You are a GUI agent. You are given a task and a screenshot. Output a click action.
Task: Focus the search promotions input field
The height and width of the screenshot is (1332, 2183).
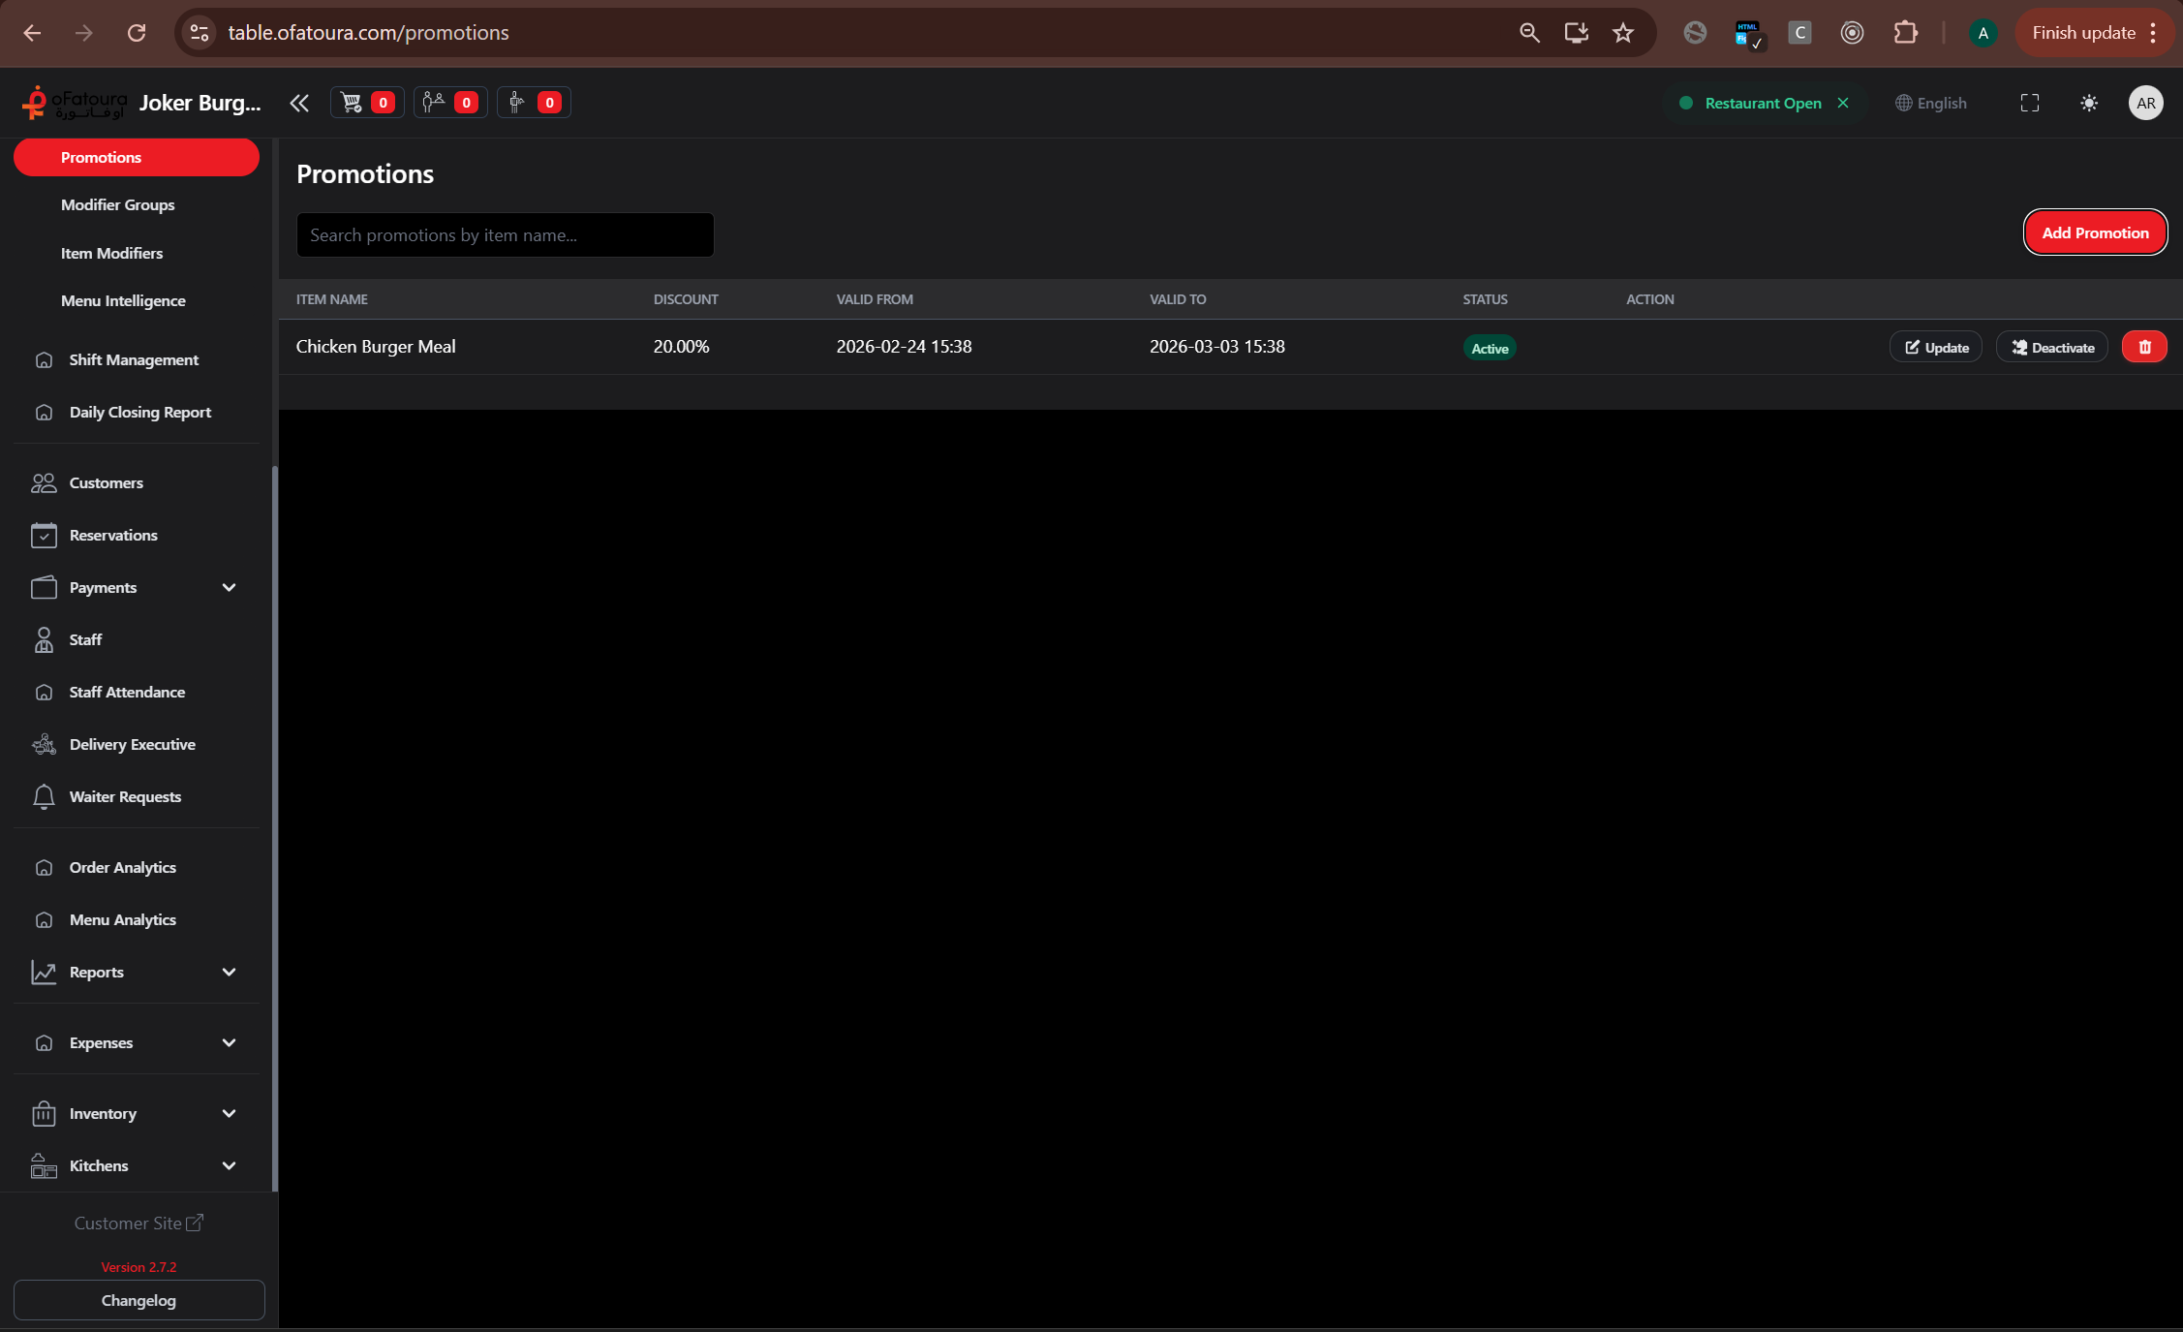[505, 235]
